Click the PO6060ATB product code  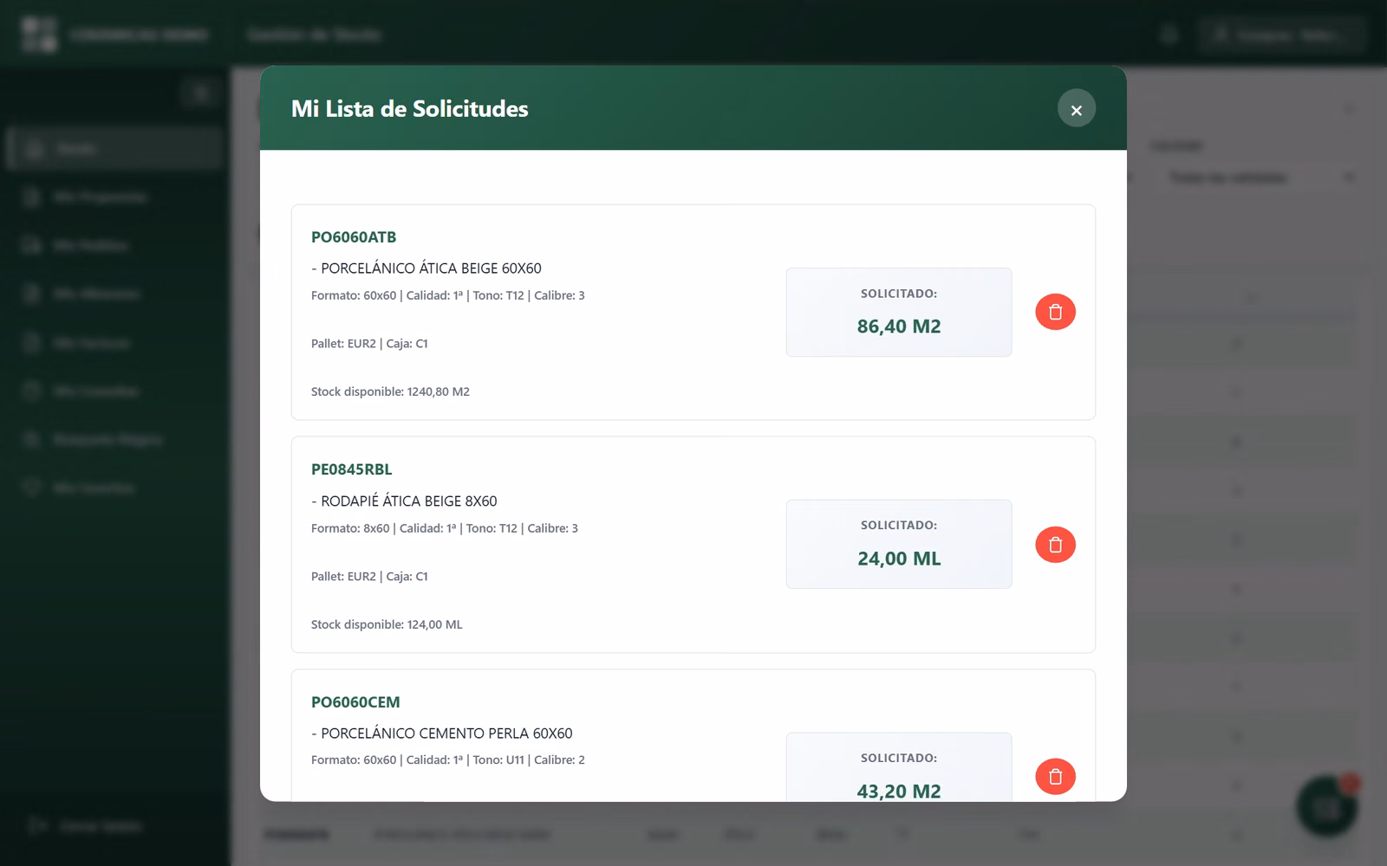pos(354,237)
